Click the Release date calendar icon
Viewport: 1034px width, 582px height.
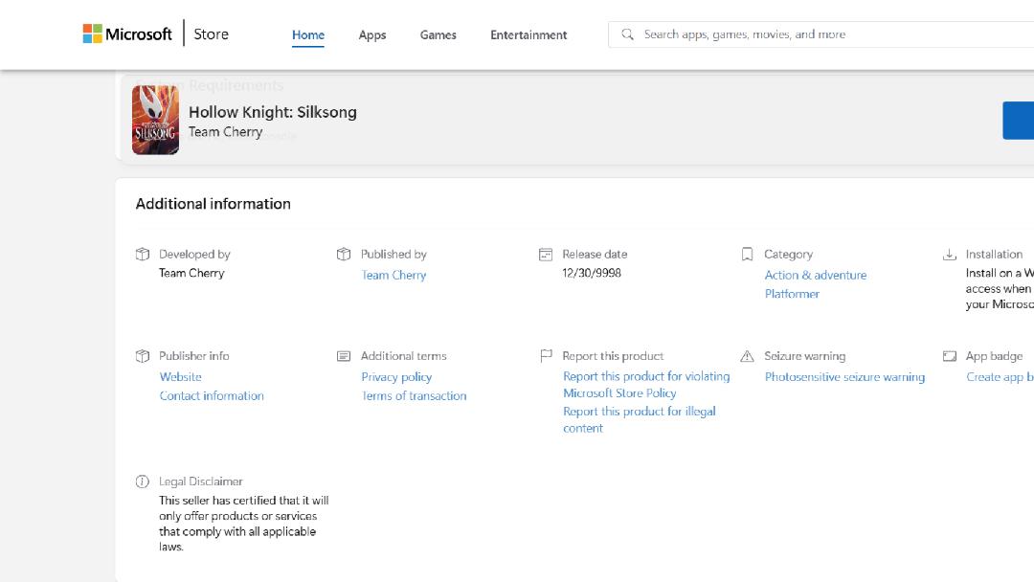546,255
